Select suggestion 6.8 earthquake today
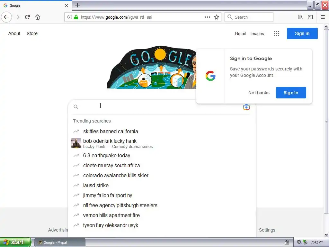This screenshot has width=329, height=247. pyautogui.click(x=162, y=155)
